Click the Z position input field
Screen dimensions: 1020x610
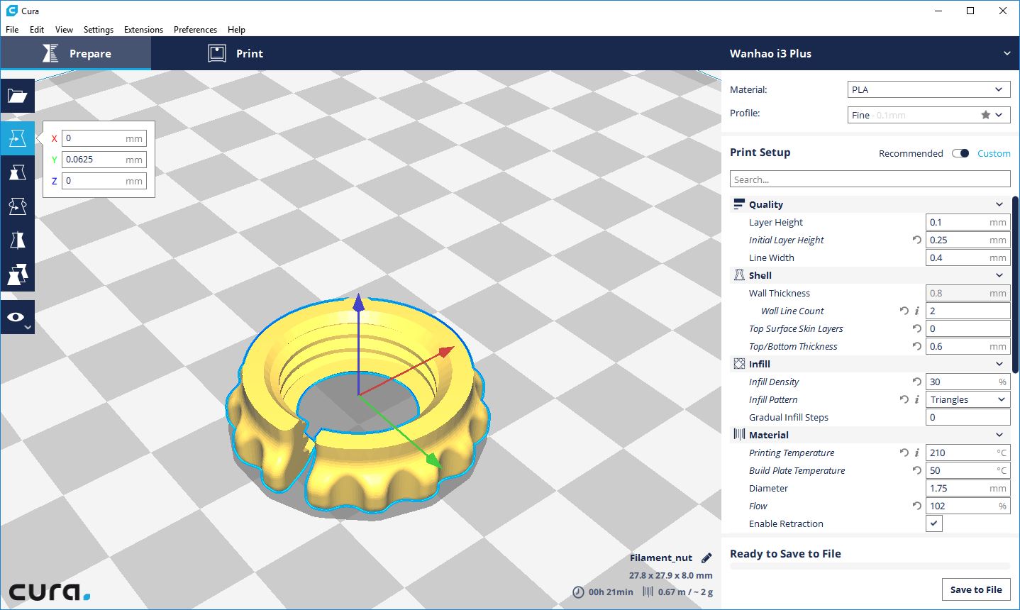(104, 181)
